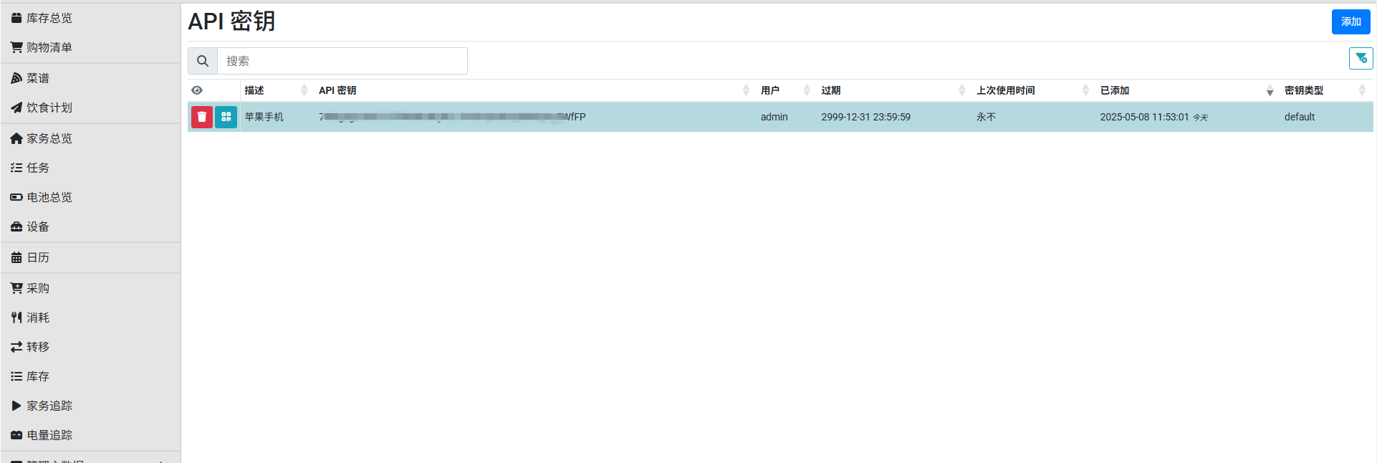Open 日历 calendar menu item
Image resolution: width=1377 pixels, height=463 pixels.
click(37, 257)
